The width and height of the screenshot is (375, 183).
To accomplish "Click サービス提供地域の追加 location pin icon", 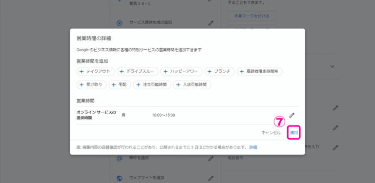I will (x=119, y=23).
